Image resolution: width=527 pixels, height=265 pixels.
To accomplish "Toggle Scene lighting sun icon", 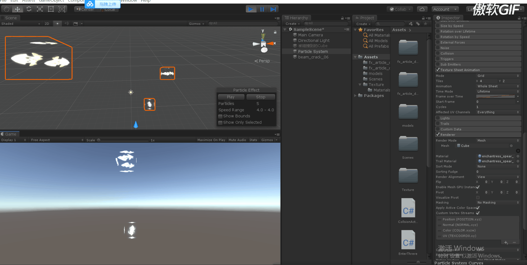I will (57, 24).
